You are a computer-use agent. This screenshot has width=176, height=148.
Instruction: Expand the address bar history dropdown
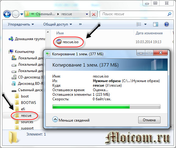click(x=87, y=14)
